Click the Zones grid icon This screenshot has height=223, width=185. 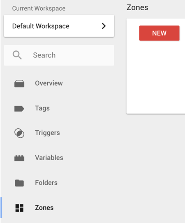tap(19, 208)
